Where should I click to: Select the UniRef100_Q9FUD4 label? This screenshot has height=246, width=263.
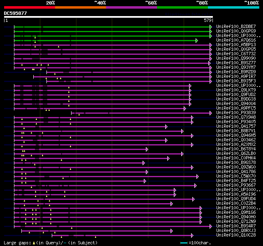coord(236,199)
